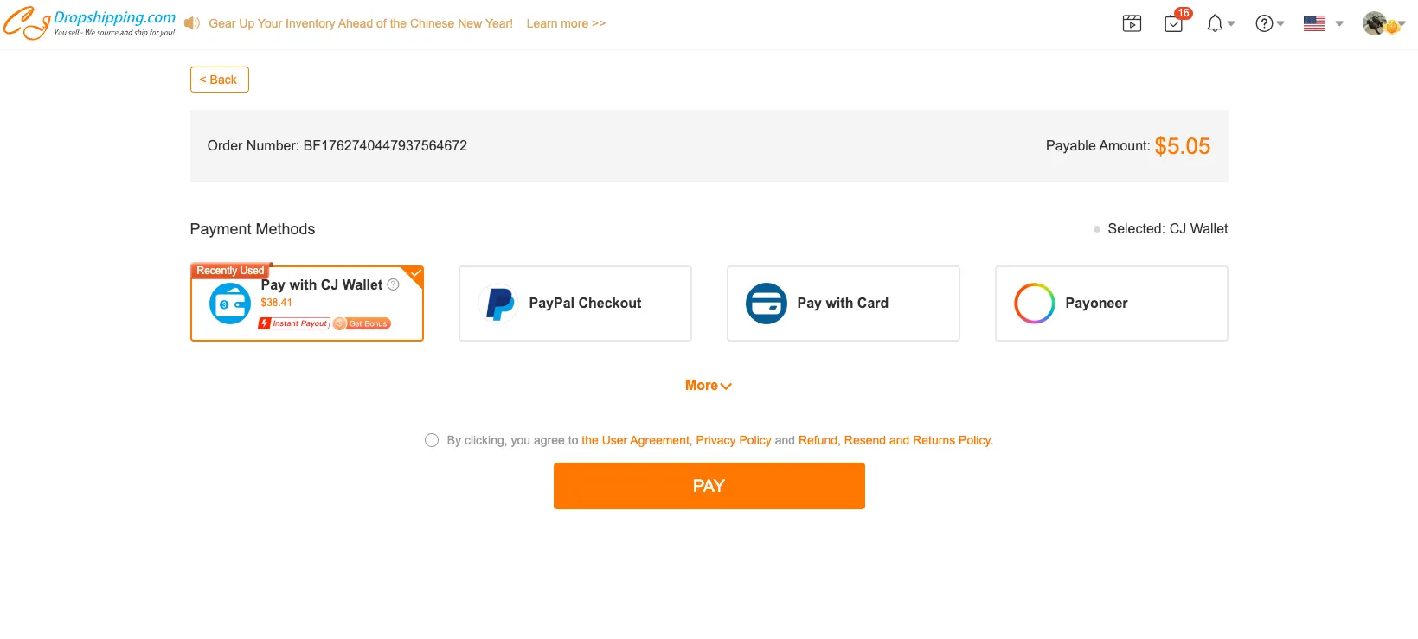Open the user avatar account menu
The image size is (1418, 639).
(1382, 23)
